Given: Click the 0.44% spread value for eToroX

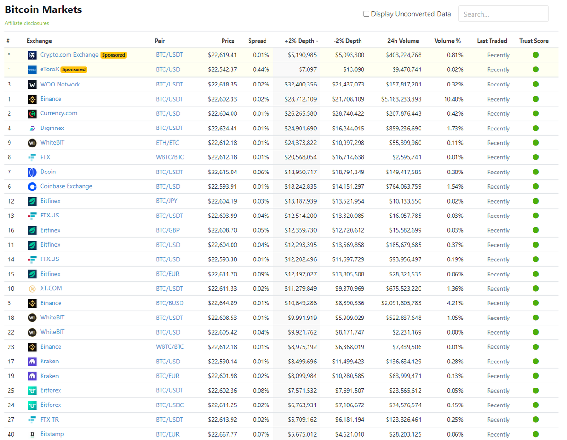Looking at the screenshot, I should pyautogui.click(x=261, y=69).
